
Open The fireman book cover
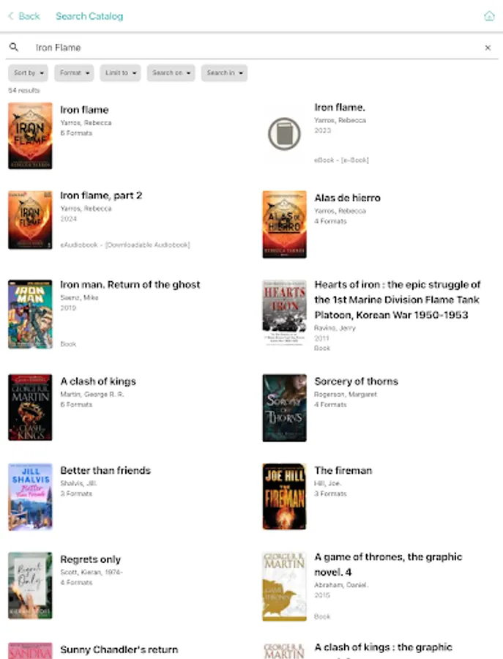pyautogui.click(x=285, y=496)
